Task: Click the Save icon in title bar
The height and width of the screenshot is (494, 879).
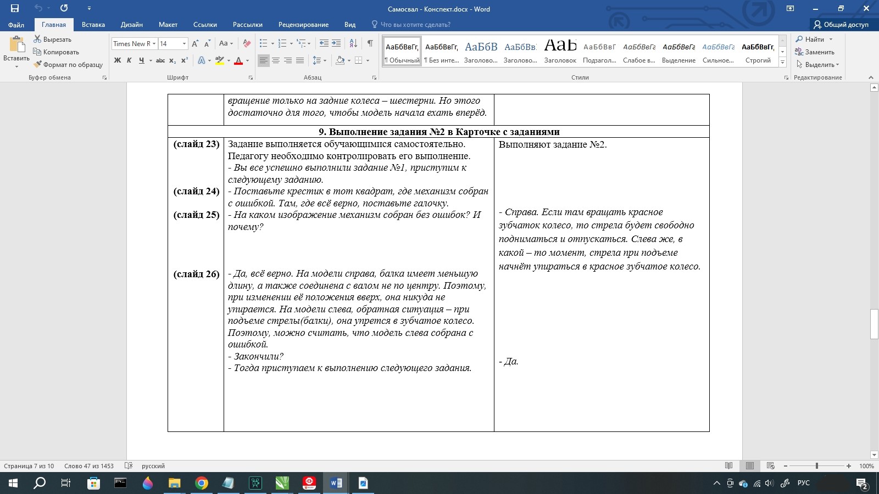Action: point(15,8)
